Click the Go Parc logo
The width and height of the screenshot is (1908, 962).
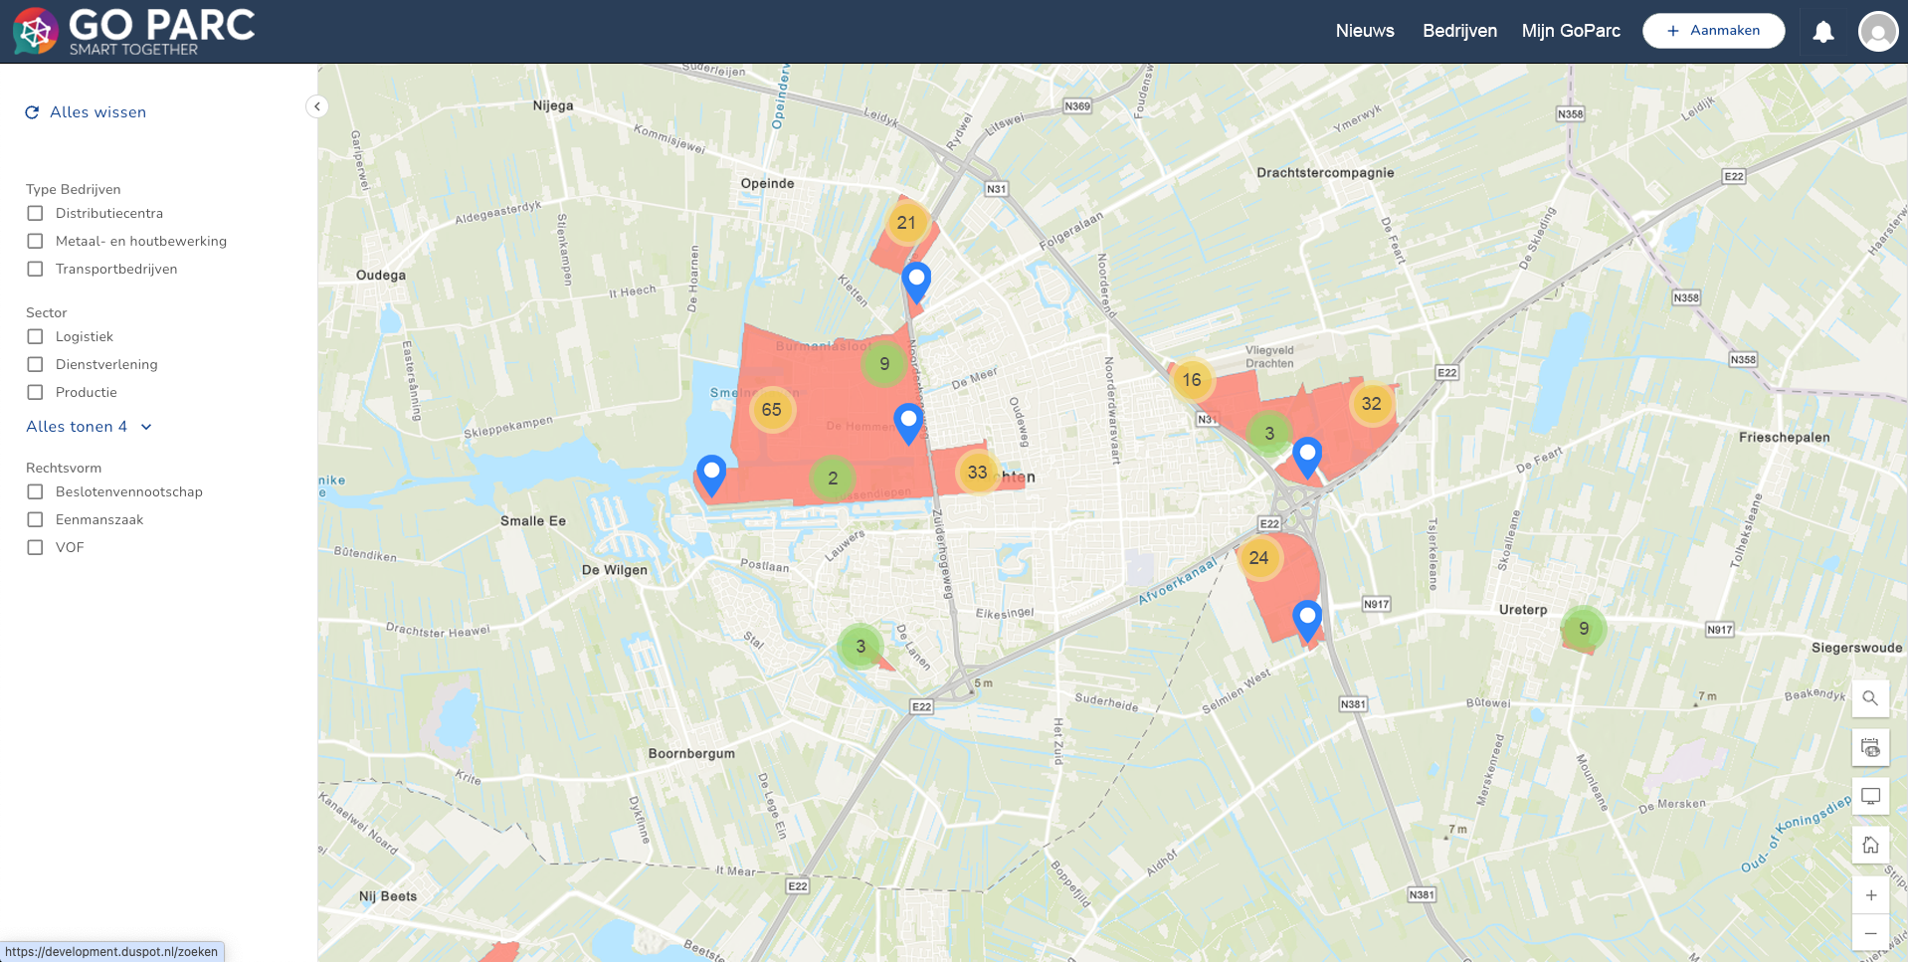(x=134, y=32)
